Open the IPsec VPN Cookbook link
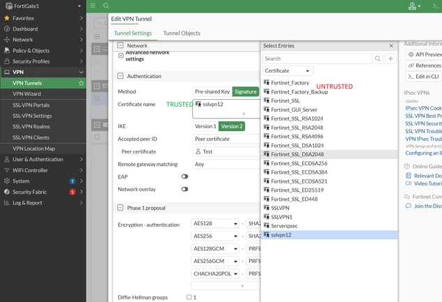Image resolution: width=442 pixels, height=302 pixels. tap(423, 108)
